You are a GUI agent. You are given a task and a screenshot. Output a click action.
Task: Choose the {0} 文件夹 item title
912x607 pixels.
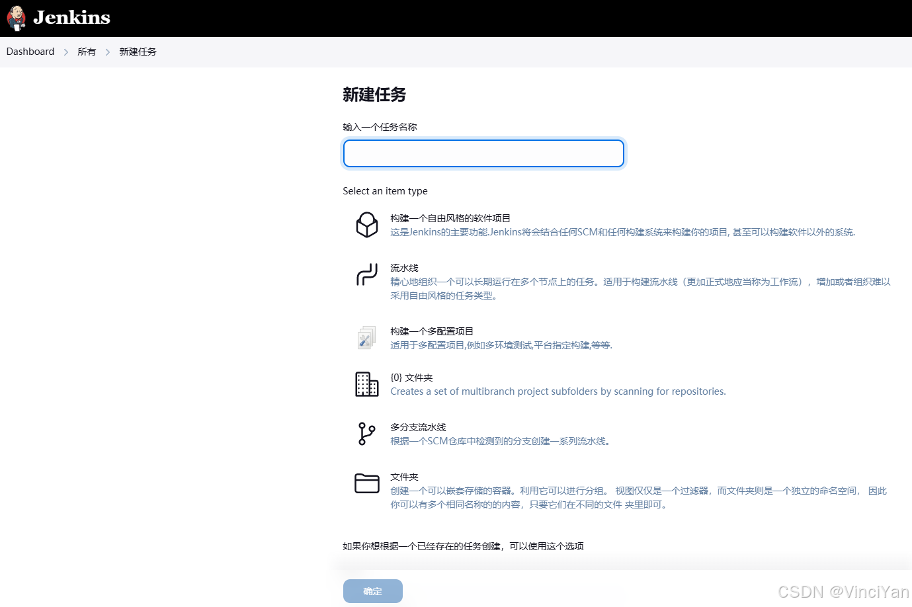tap(411, 378)
